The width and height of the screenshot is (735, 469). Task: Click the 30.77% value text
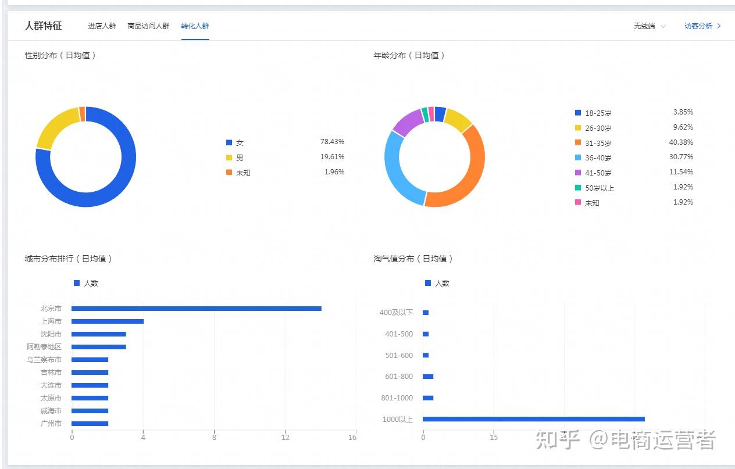tap(681, 157)
